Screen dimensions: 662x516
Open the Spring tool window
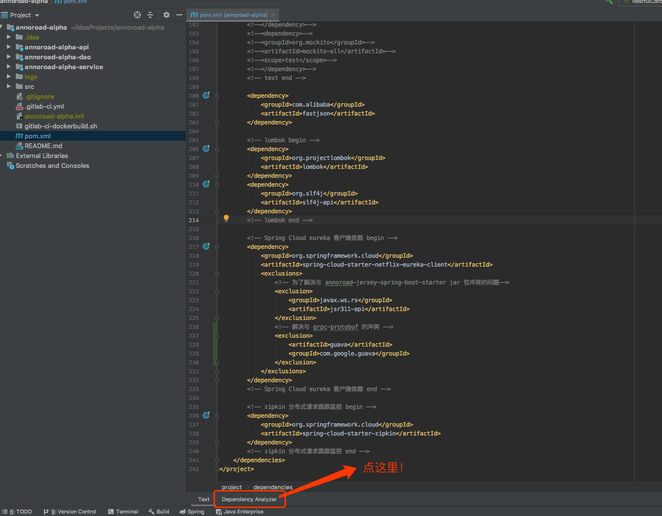192,512
